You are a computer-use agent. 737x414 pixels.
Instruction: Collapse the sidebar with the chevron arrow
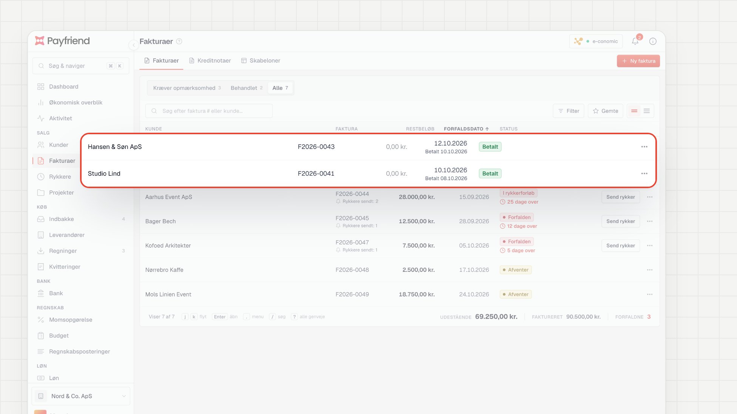click(133, 45)
